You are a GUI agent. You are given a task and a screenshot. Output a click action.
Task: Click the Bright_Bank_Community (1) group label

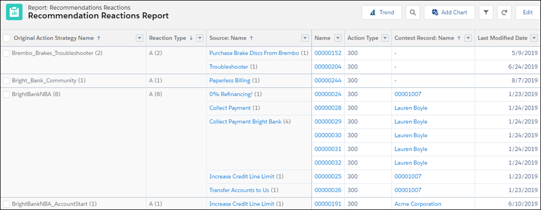[x=49, y=80]
